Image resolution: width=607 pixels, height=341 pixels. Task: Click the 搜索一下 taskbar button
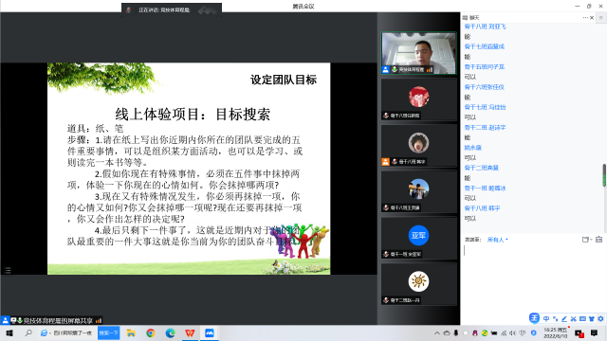tap(108, 332)
